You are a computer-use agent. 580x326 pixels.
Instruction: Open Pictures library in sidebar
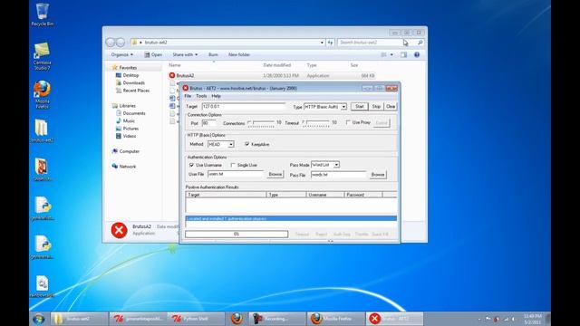[127, 129]
